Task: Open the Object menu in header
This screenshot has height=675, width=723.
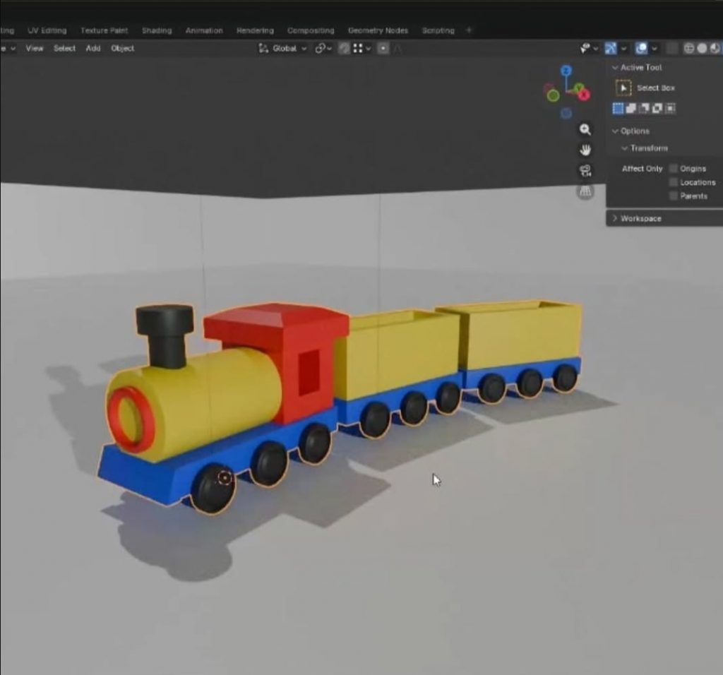Action: tap(122, 49)
